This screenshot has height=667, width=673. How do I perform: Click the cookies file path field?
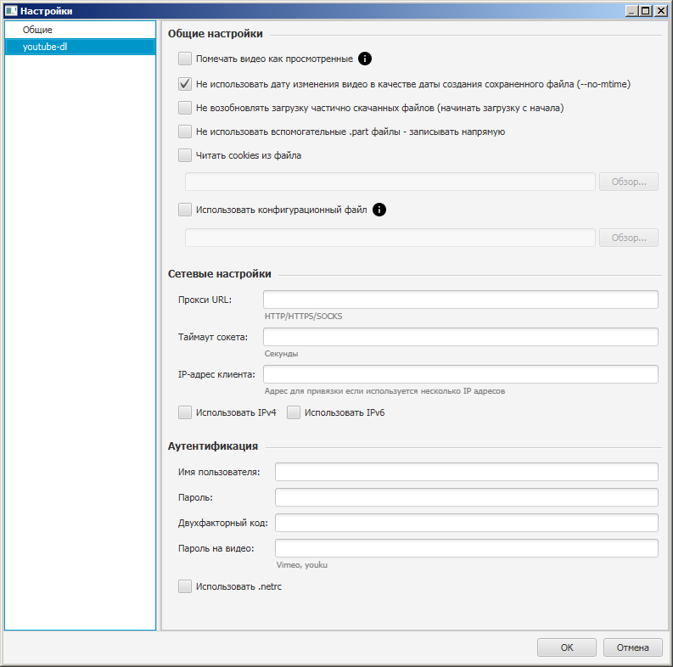click(x=390, y=182)
